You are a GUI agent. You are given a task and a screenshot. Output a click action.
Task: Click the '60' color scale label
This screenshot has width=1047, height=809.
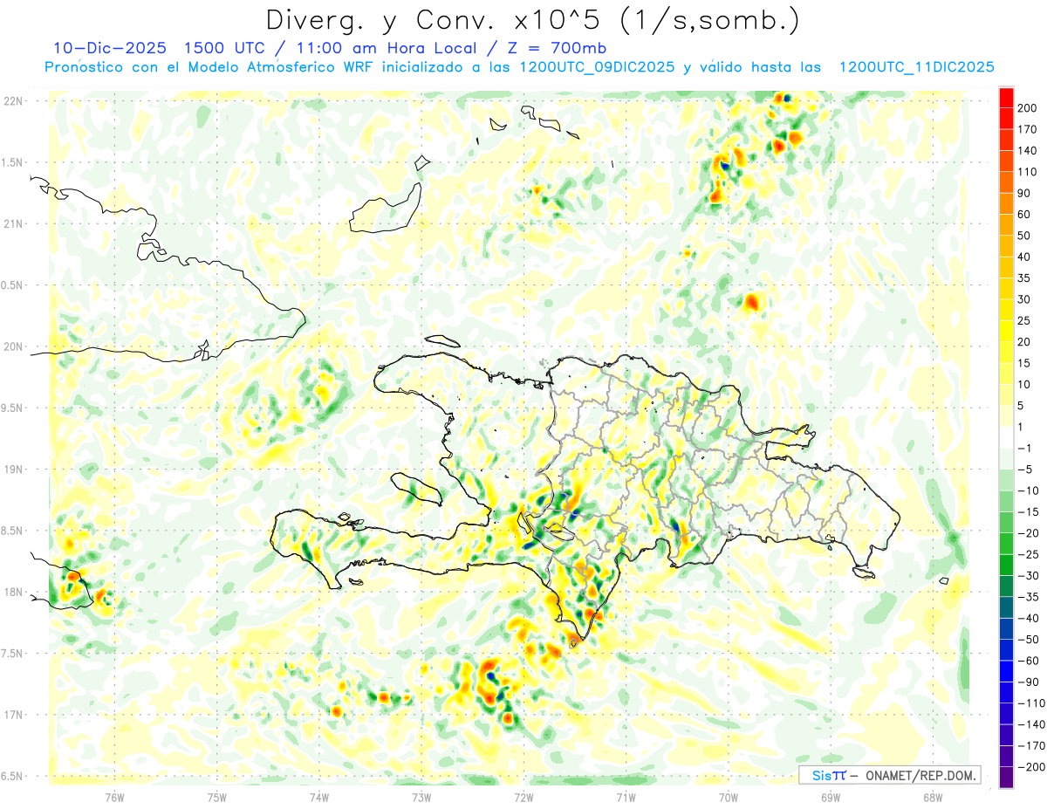[x=1024, y=215]
